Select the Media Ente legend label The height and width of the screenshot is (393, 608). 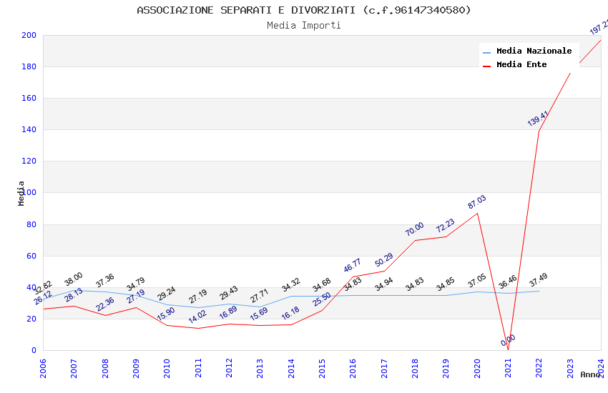point(521,64)
